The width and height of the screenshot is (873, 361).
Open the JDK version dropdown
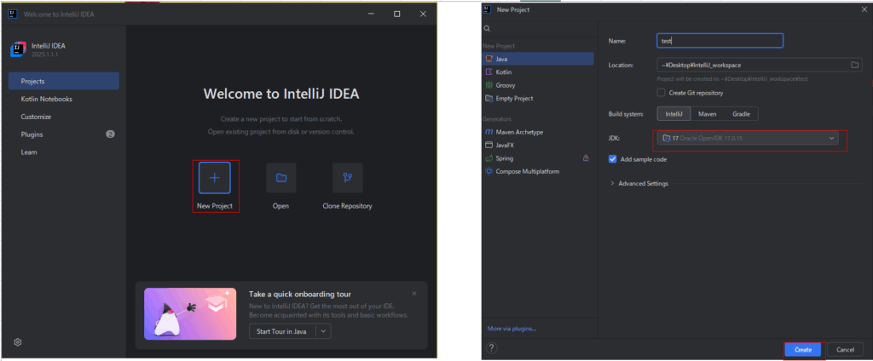[x=747, y=137]
